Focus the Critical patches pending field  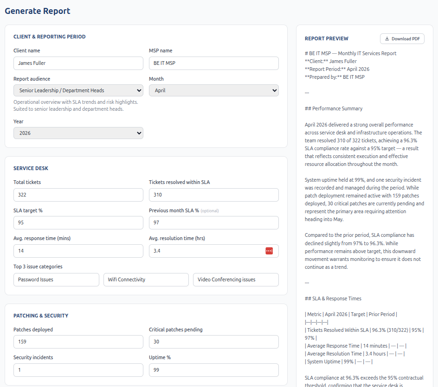coord(213,342)
